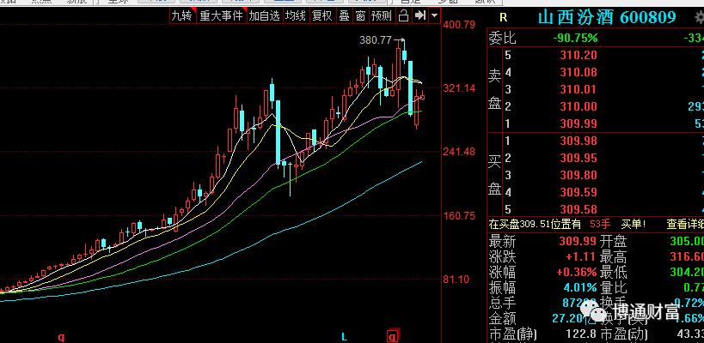704x343 pixels.
Task: Click the 九转 toolbar button
Action: pos(182,15)
